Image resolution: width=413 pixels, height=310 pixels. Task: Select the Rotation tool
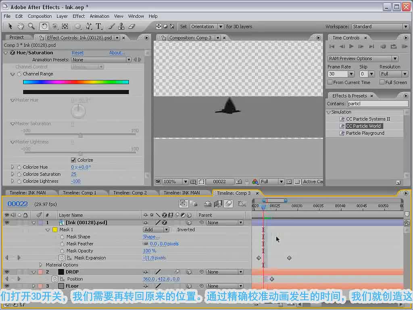(x=44, y=26)
